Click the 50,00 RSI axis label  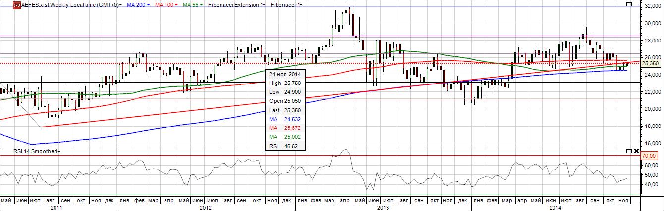[x=650, y=175]
